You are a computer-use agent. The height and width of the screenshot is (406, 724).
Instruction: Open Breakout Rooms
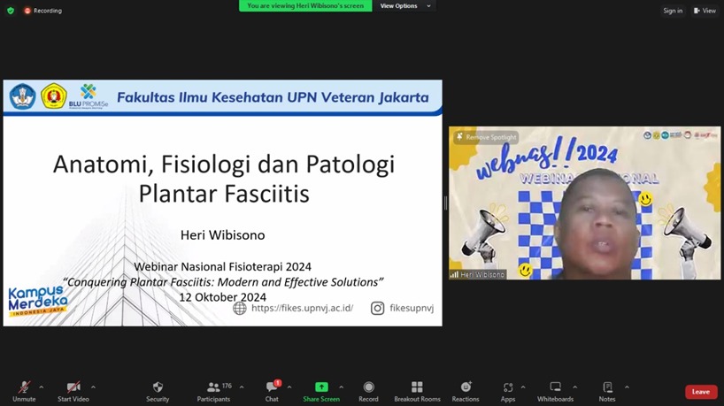pos(417,391)
